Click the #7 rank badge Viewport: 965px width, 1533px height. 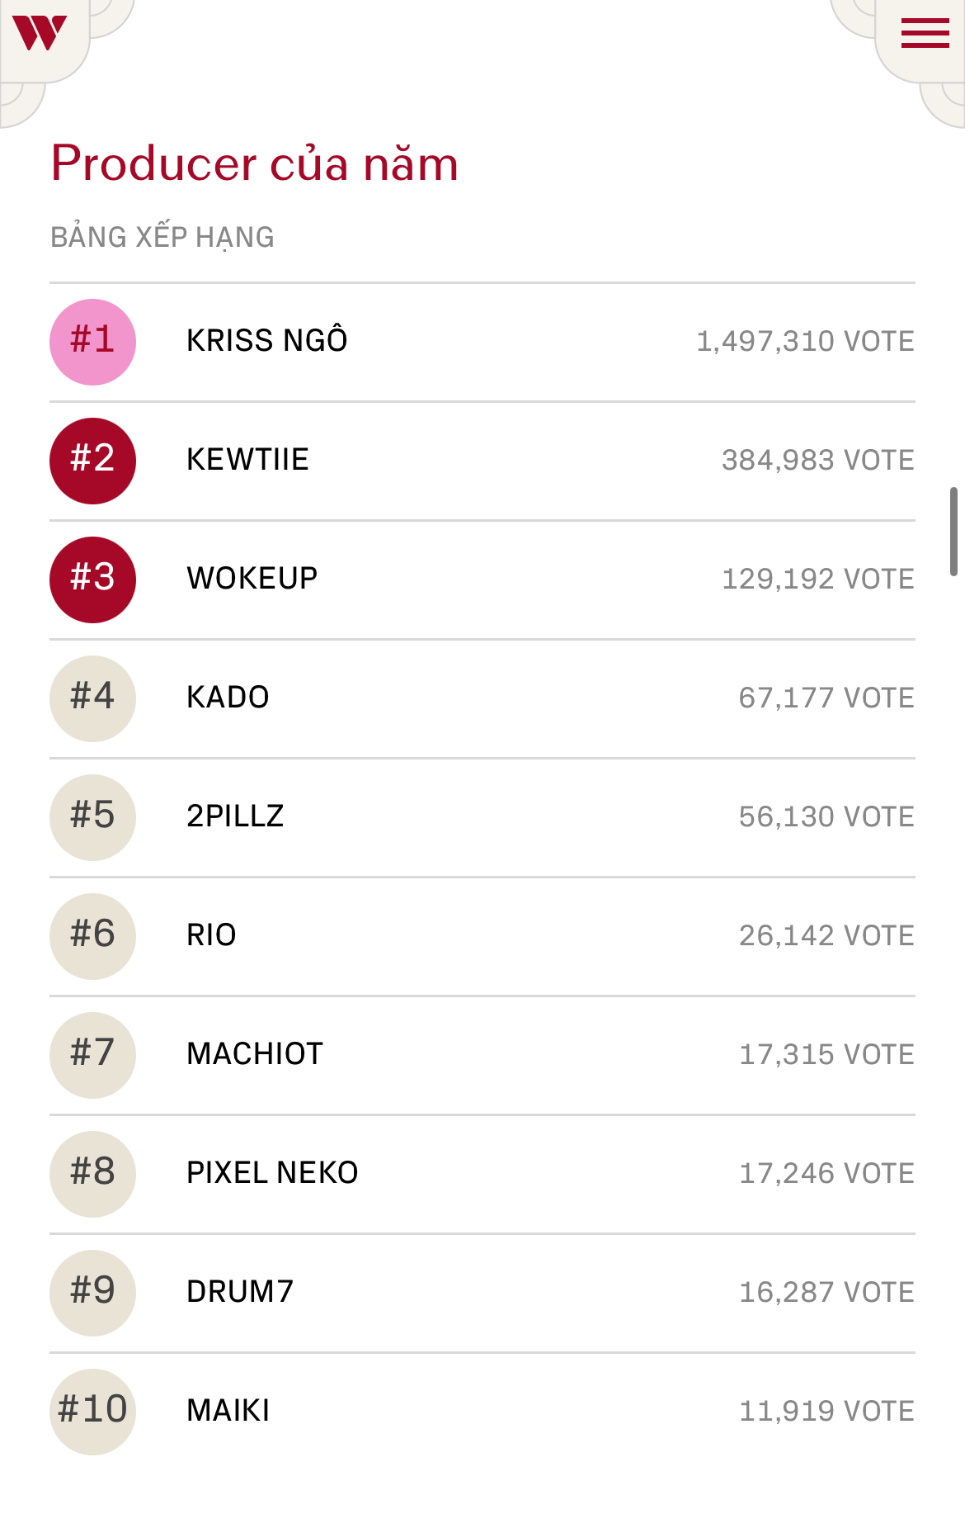[x=92, y=1055]
